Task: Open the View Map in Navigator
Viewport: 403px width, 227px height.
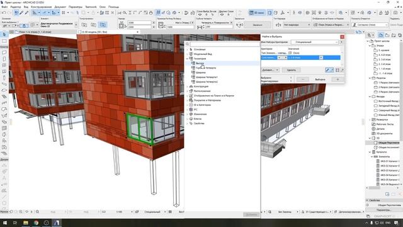Action: 387,35
